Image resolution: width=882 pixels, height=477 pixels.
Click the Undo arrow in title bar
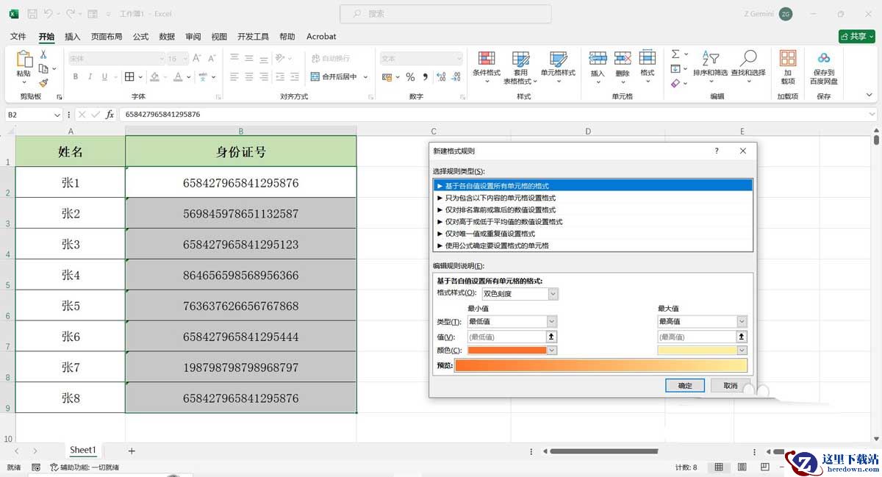coord(48,13)
